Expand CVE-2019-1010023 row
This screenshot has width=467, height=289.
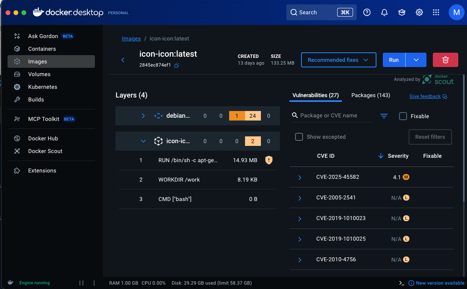(x=299, y=219)
